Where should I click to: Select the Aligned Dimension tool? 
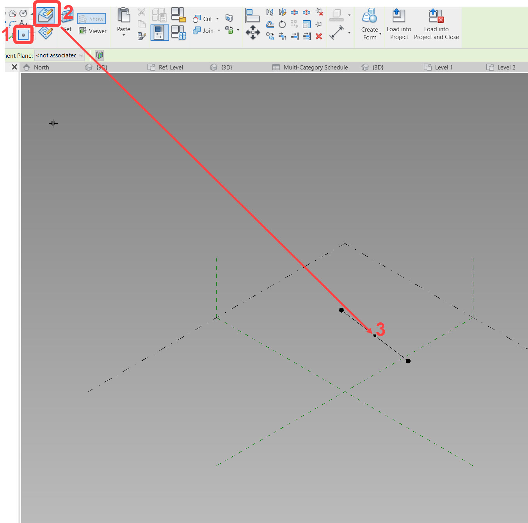click(x=336, y=31)
